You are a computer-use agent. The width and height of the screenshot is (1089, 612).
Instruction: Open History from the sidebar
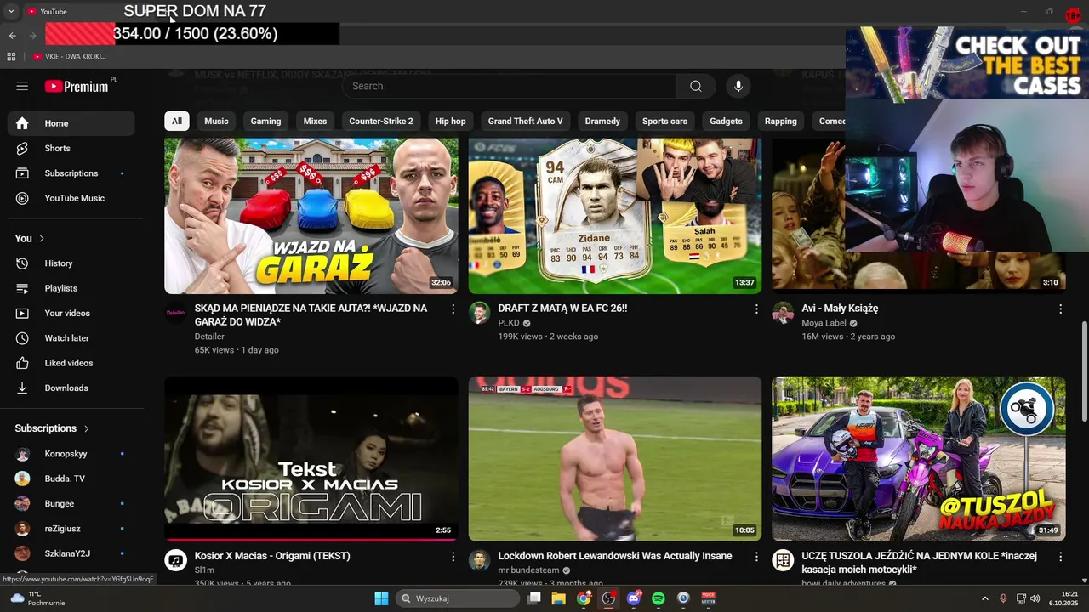click(71, 263)
